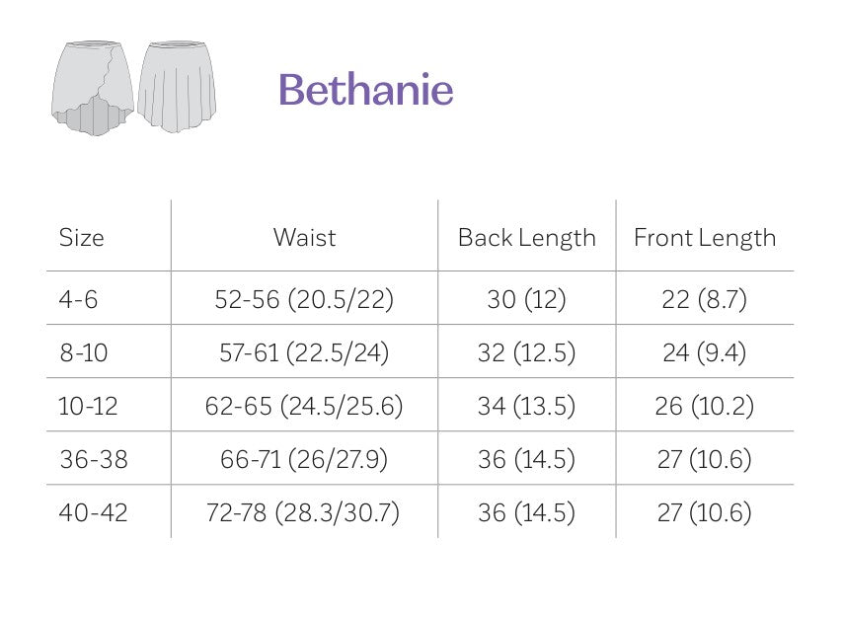Select waist cell 62-65 (24.5/25.6)

pos(304,406)
